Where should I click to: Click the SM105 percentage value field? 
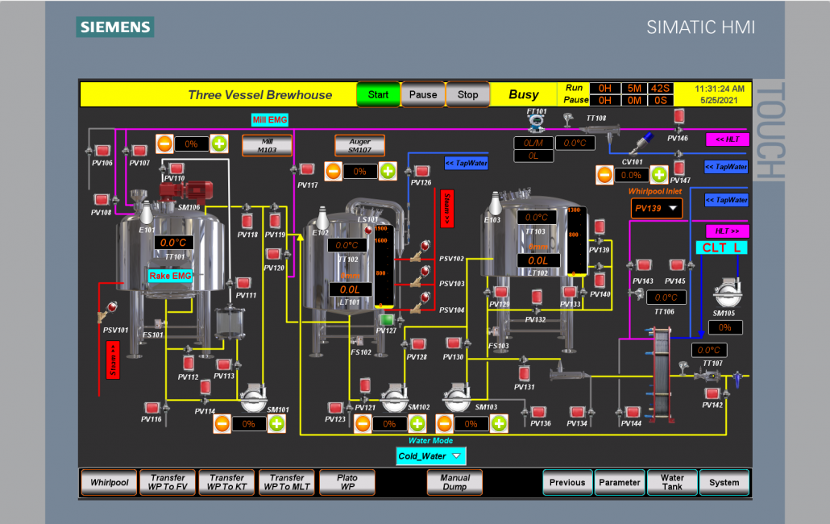pos(724,327)
